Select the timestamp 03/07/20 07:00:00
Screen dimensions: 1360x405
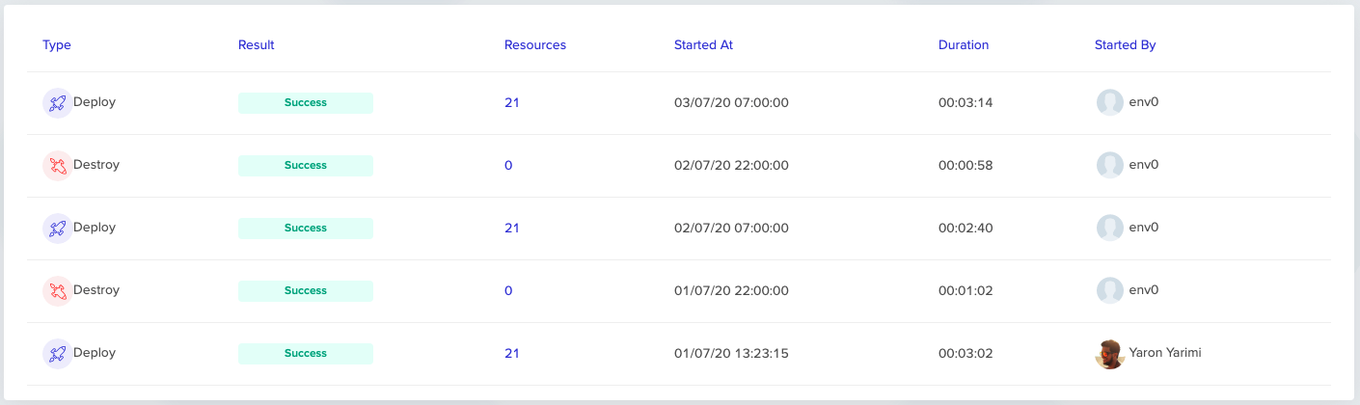point(731,103)
